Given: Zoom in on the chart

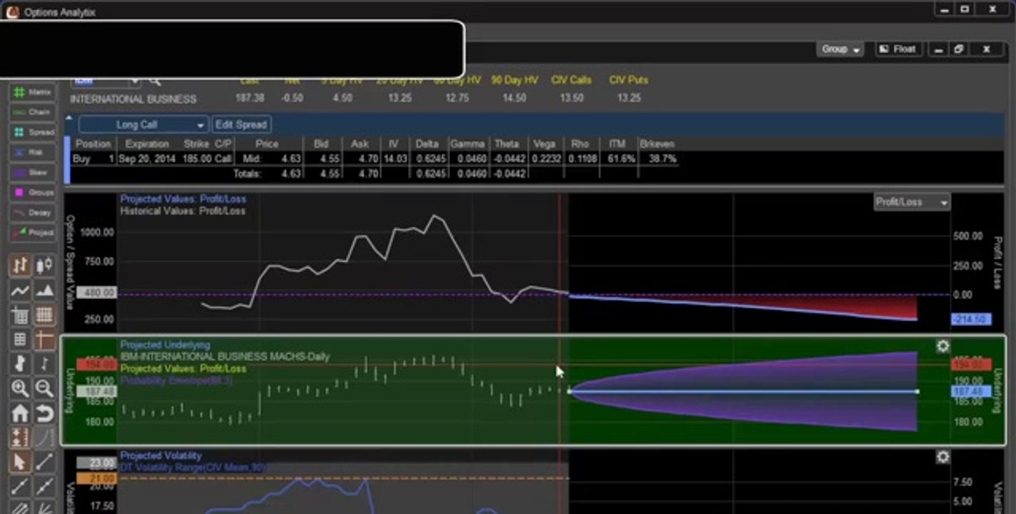Looking at the screenshot, I should 20,388.
